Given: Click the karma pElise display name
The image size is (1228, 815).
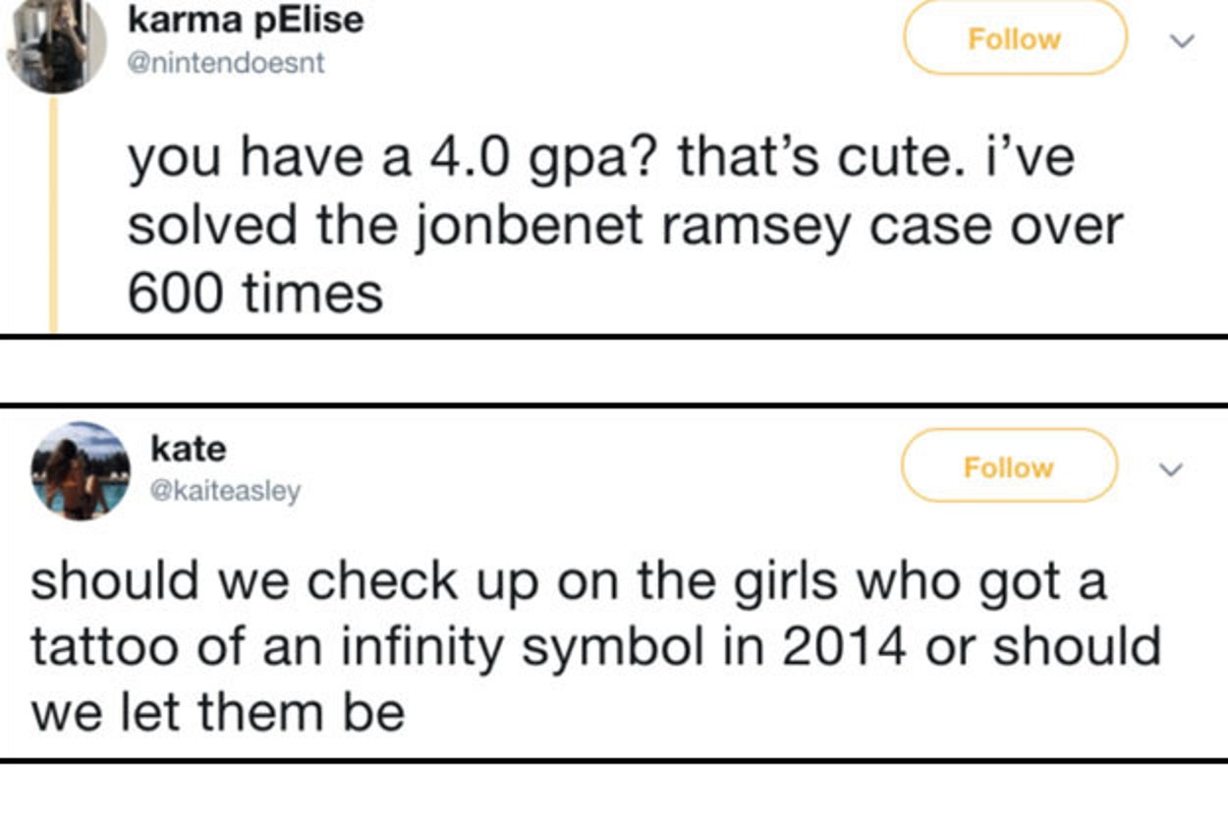Looking at the screenshot, I should (x=246, y=20).
